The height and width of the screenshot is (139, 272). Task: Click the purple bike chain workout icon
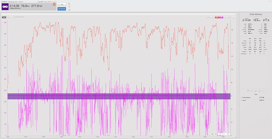pos(5,7)
